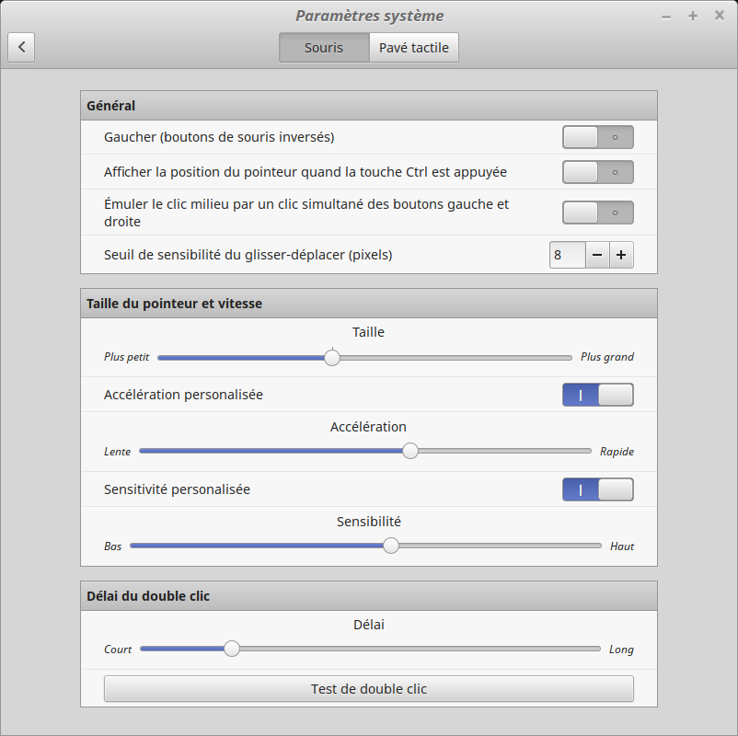738x736 pixels.
Task: Click the Taille pointer size slider handle
Action: pyautogui.click(x=332, y=358)
